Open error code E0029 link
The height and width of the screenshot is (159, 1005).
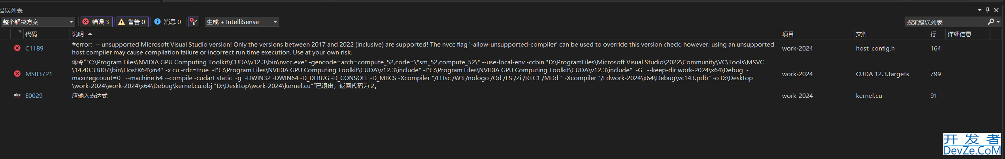pos(34,96)
